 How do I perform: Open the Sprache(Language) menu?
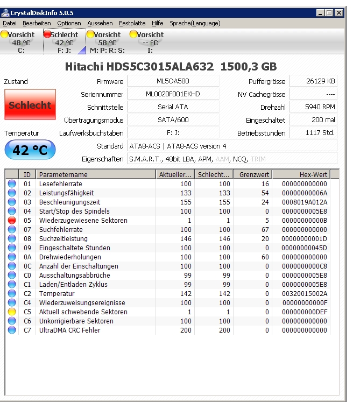[x=195, y=23]
